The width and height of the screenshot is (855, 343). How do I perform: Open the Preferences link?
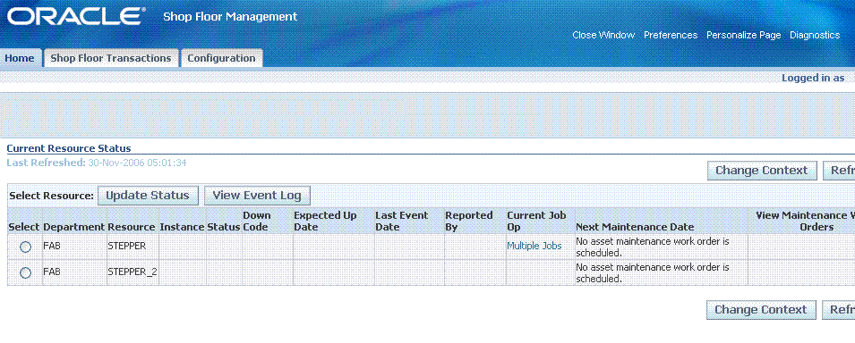[x=671, y=35]
